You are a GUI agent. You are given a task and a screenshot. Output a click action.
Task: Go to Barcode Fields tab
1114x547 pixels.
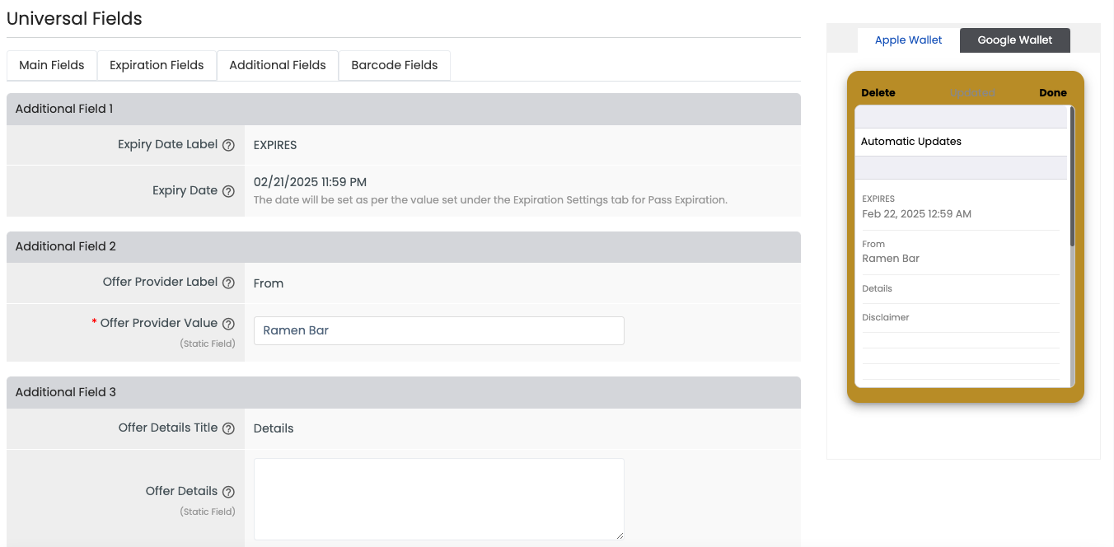click(395, 65)
